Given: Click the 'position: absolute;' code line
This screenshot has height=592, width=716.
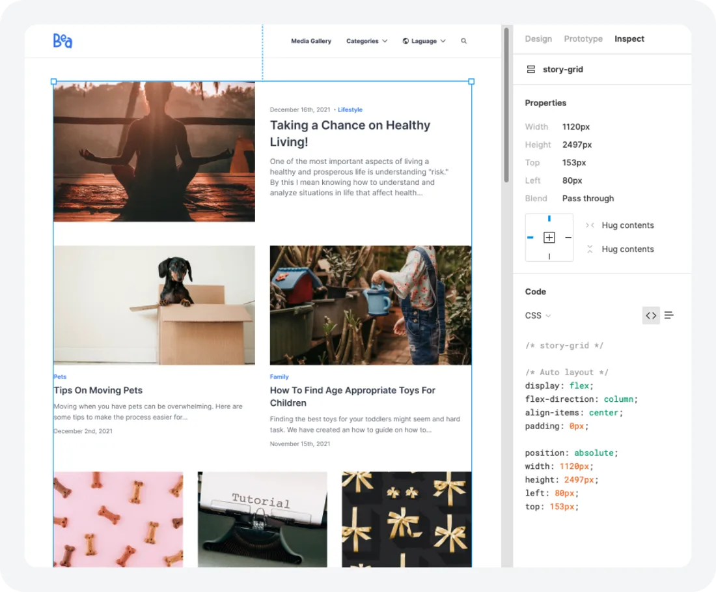Looking at the screenshot, I should (571, 453).
